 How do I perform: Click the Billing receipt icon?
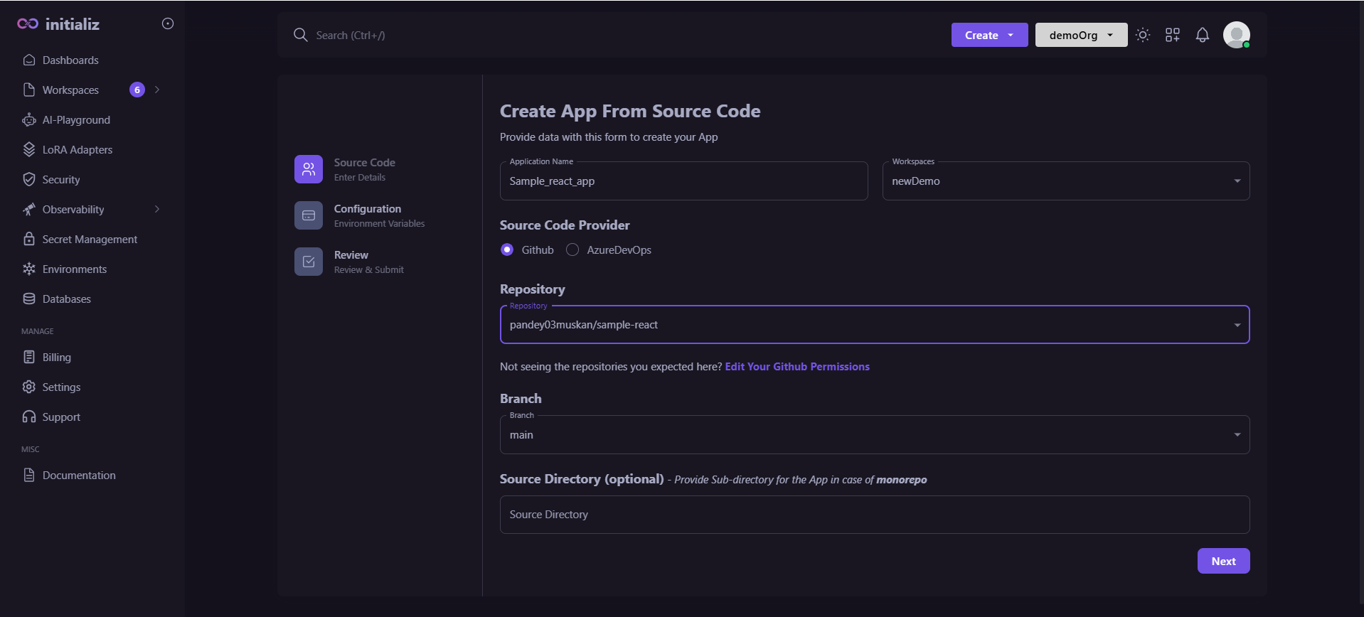pos(29,357)
